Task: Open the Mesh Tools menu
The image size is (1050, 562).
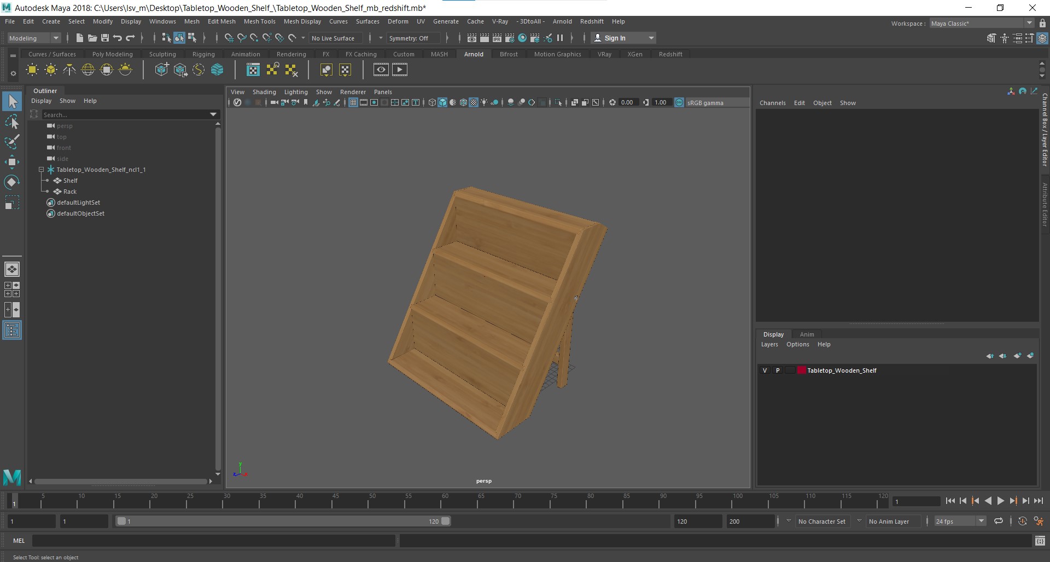Action: pos(259,21)
